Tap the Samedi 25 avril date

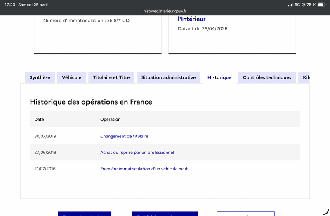pos(33,5)
